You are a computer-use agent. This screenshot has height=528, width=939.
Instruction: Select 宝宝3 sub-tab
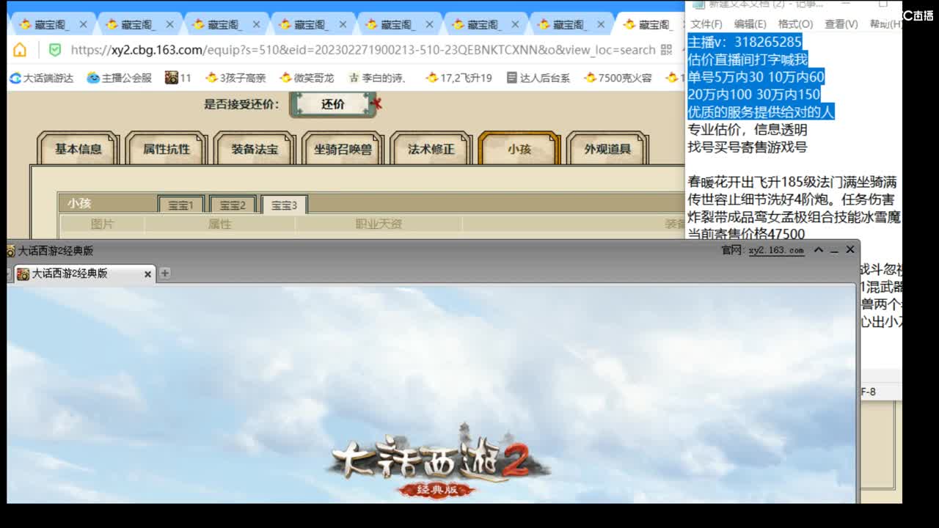pos(284,205)
